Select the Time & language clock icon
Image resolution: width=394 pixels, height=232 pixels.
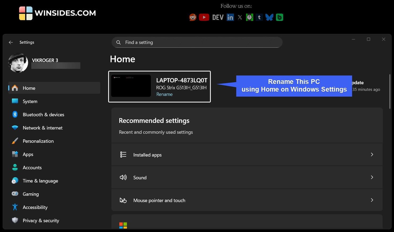click(15, 181)
